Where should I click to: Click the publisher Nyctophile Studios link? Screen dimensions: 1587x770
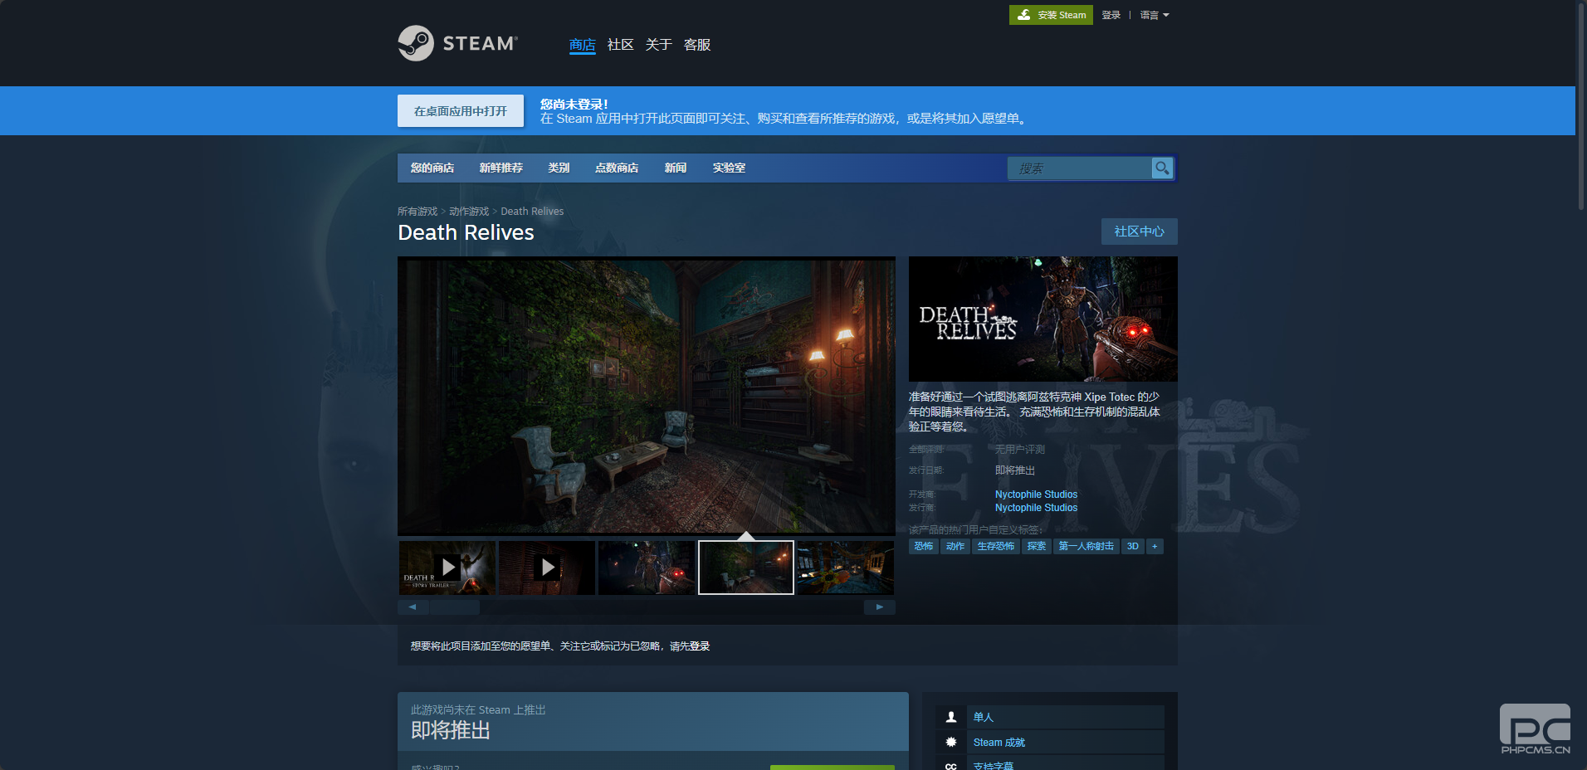[1036, 508]
